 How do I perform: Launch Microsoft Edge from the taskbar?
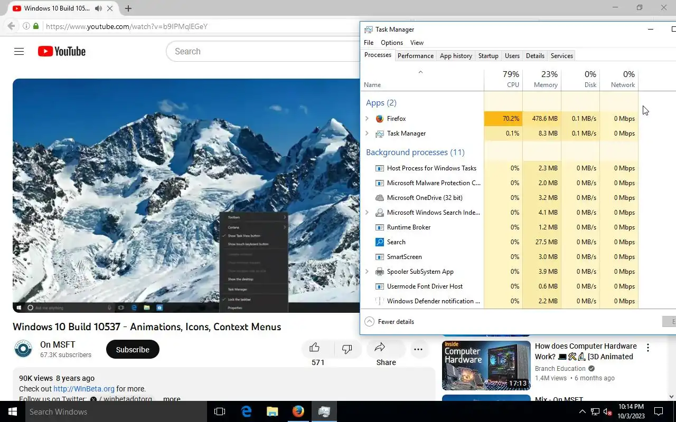point(246,411)
